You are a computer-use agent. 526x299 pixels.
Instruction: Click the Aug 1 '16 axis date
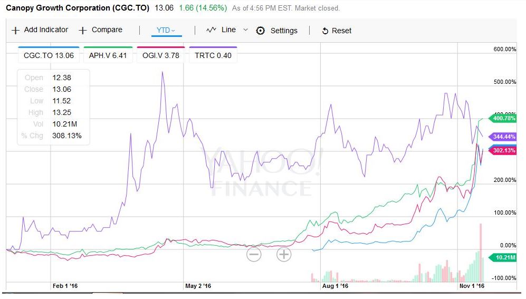point(335,286)
